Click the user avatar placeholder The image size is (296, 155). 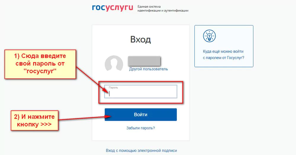(114, 63)
